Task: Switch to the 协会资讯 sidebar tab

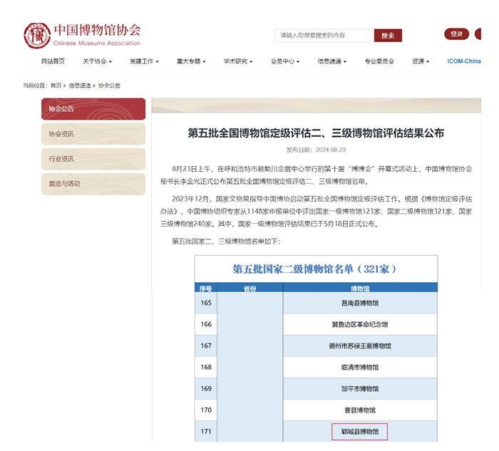Action: (93, 134)
